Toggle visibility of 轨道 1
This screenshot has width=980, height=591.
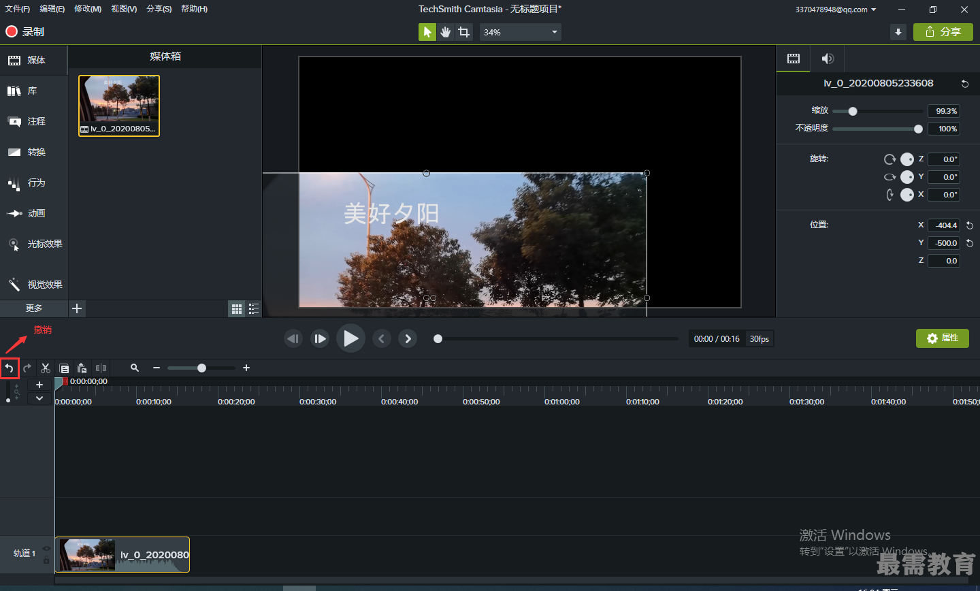(x=47, y=548)
